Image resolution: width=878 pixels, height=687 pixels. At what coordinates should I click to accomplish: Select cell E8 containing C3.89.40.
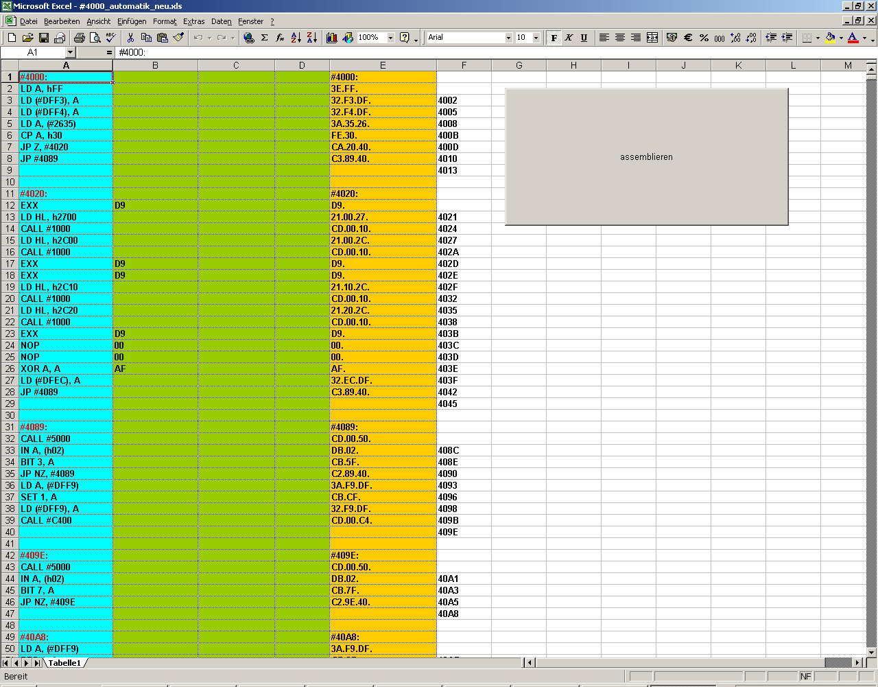tap(382, 159)
